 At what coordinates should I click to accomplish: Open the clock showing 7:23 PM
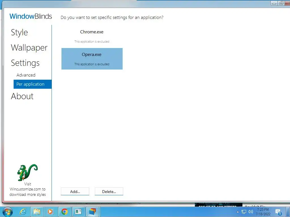[x=263, y=212]
